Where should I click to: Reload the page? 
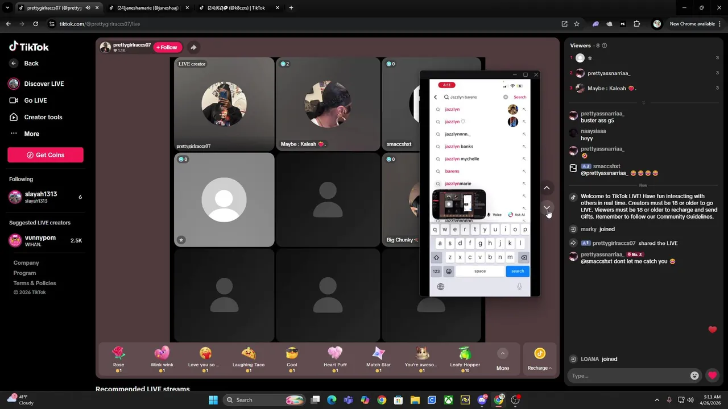(x=35, y=24)
